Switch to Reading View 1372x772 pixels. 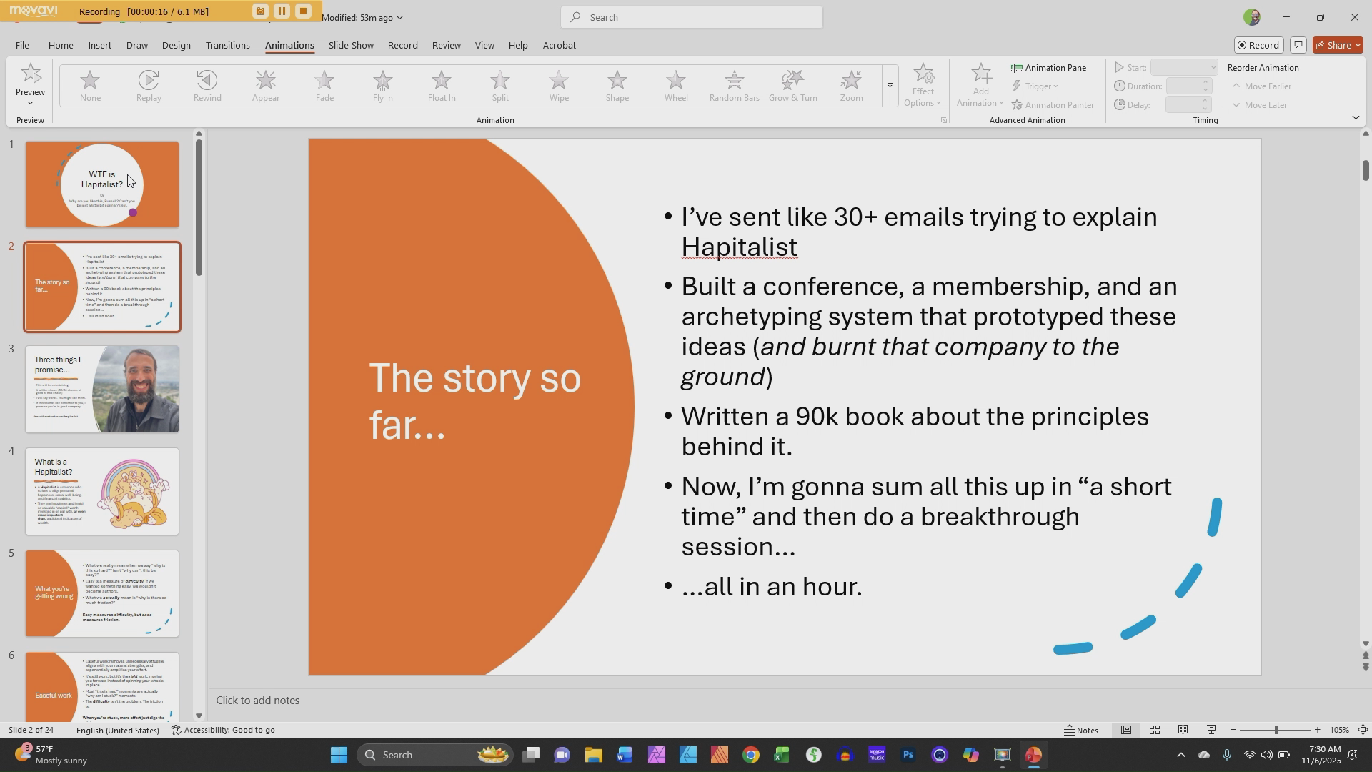click(x=1183, y=730)
